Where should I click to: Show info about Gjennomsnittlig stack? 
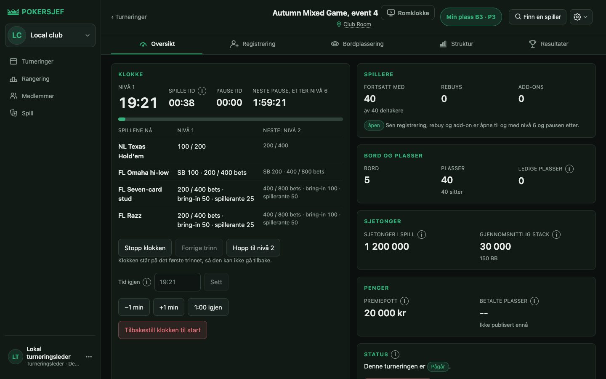[556, 235]
